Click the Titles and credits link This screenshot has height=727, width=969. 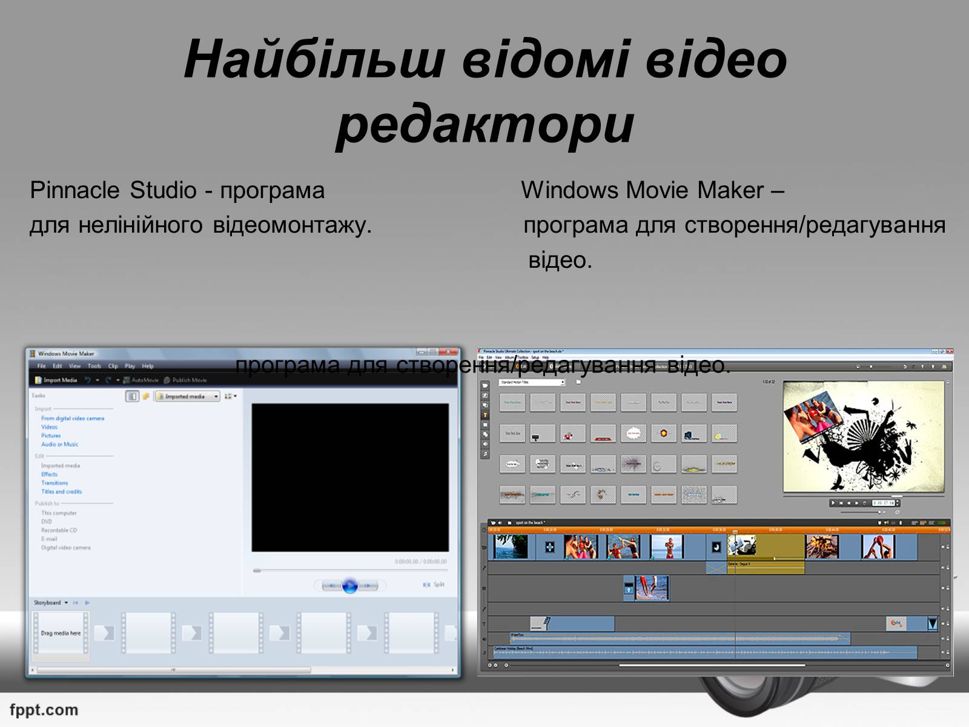tap(61, 491)
